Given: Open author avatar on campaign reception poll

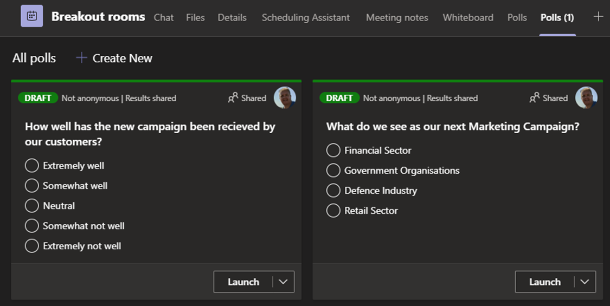Looking at the screenshot, I should 285,97.
